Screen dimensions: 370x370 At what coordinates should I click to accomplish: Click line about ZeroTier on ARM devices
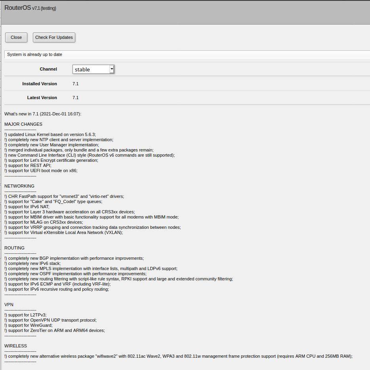click(x=55, y=331)
